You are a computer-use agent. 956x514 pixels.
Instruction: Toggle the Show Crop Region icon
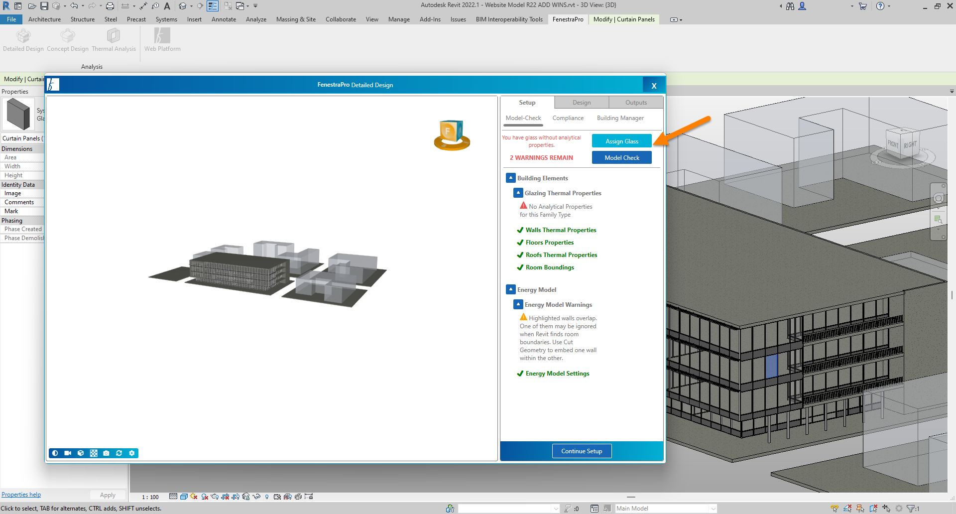pos(236,497)
